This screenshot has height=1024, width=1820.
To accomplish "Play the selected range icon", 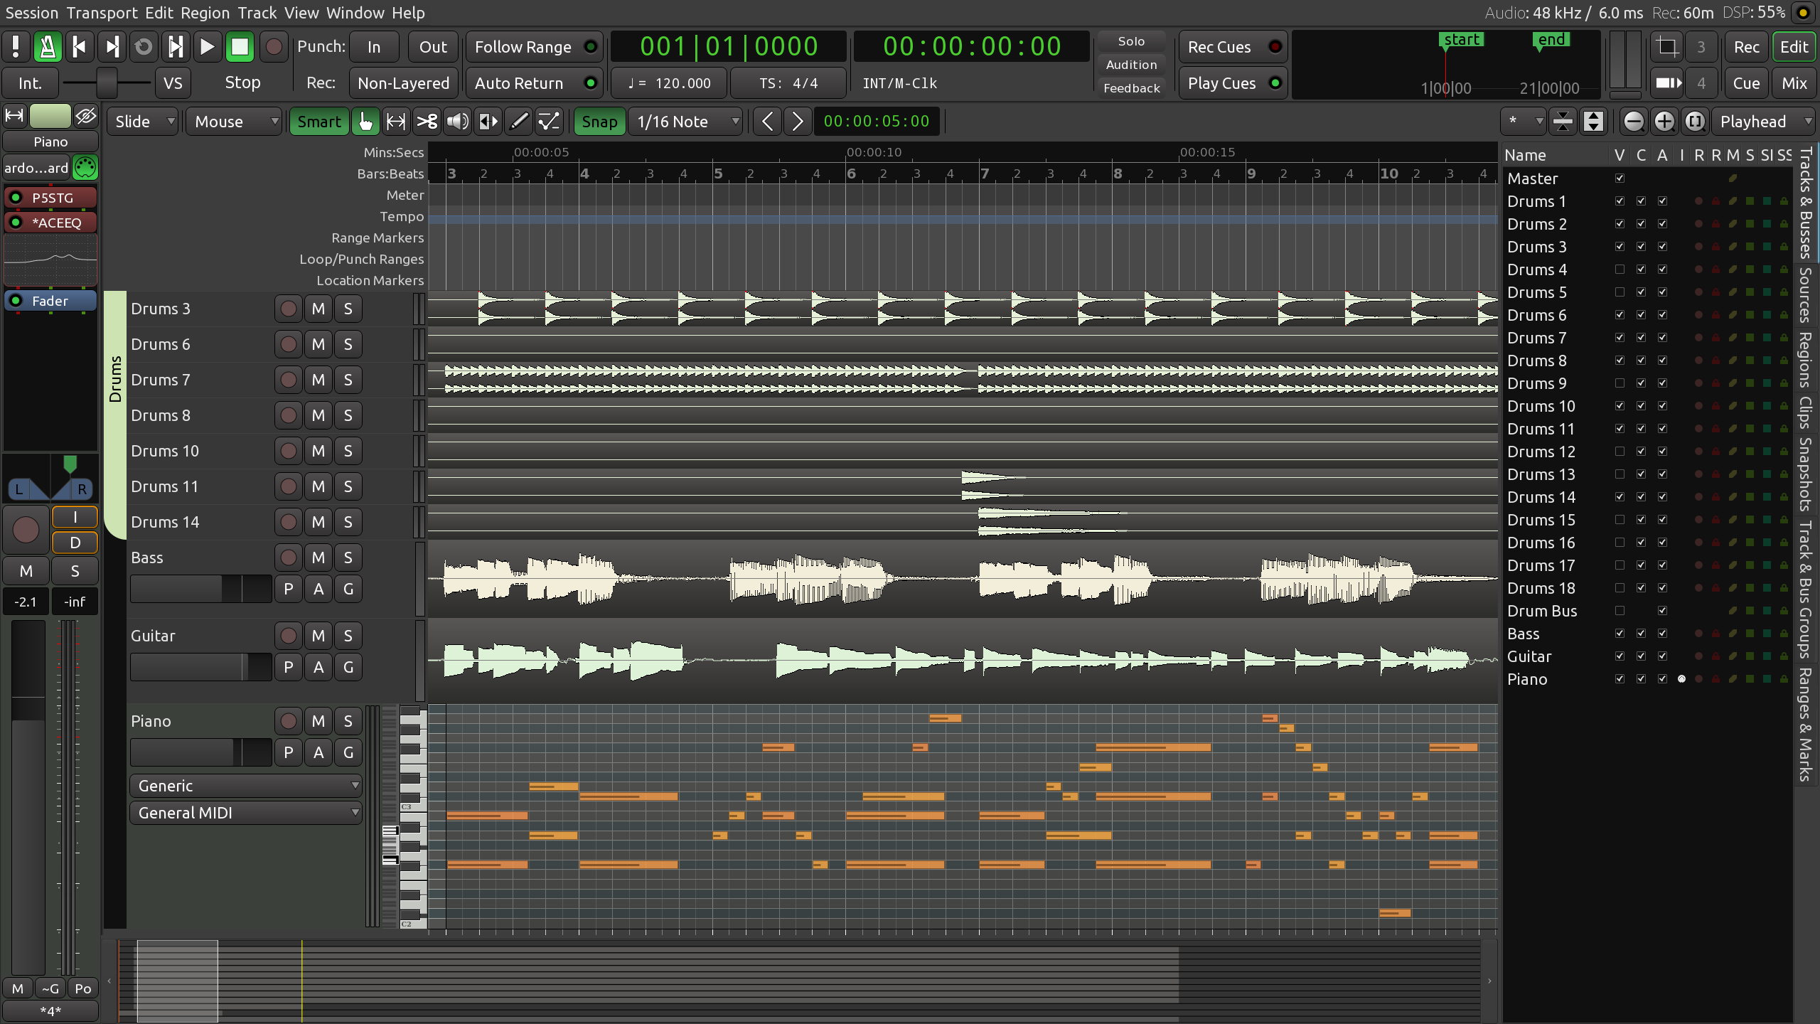I will pos(176,47).
